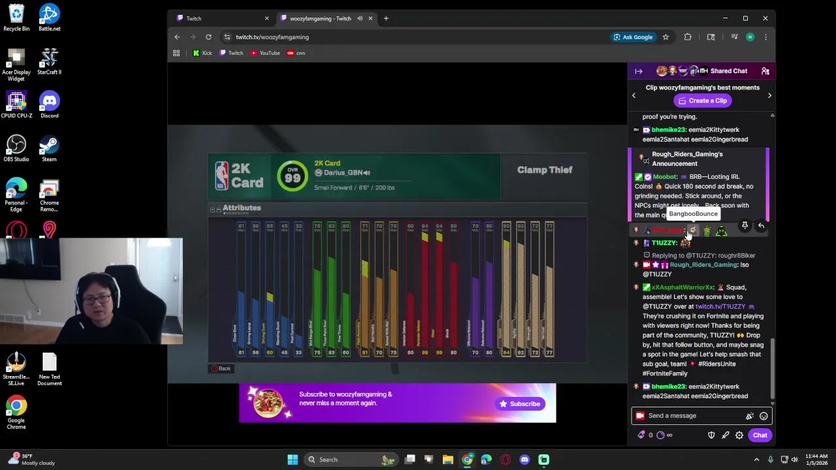Open Discord from the taskbar
Image resolution: width=836 pixels, height=470 pixels.
pos(524,460)
